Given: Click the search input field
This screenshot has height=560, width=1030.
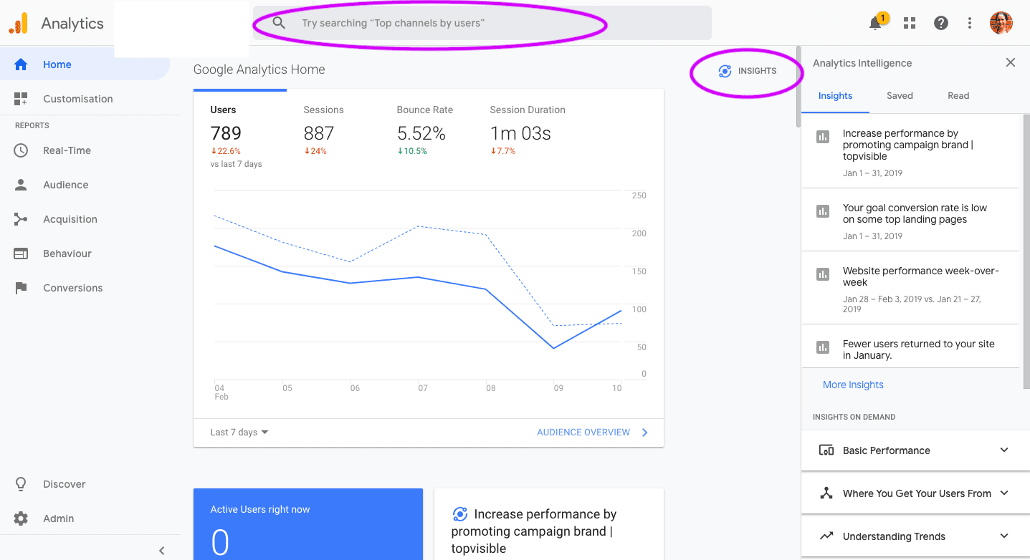Looking at the screenshot, I should (x=480, y=23).
